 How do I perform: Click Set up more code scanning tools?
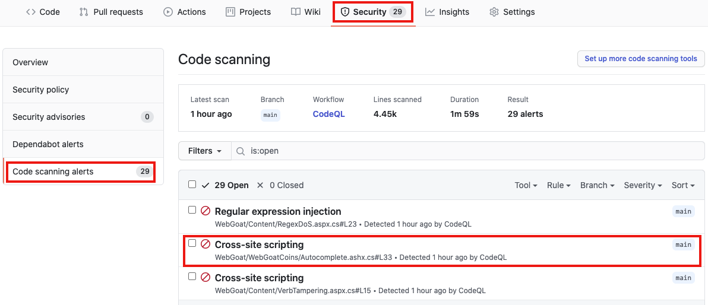(641, 59)
